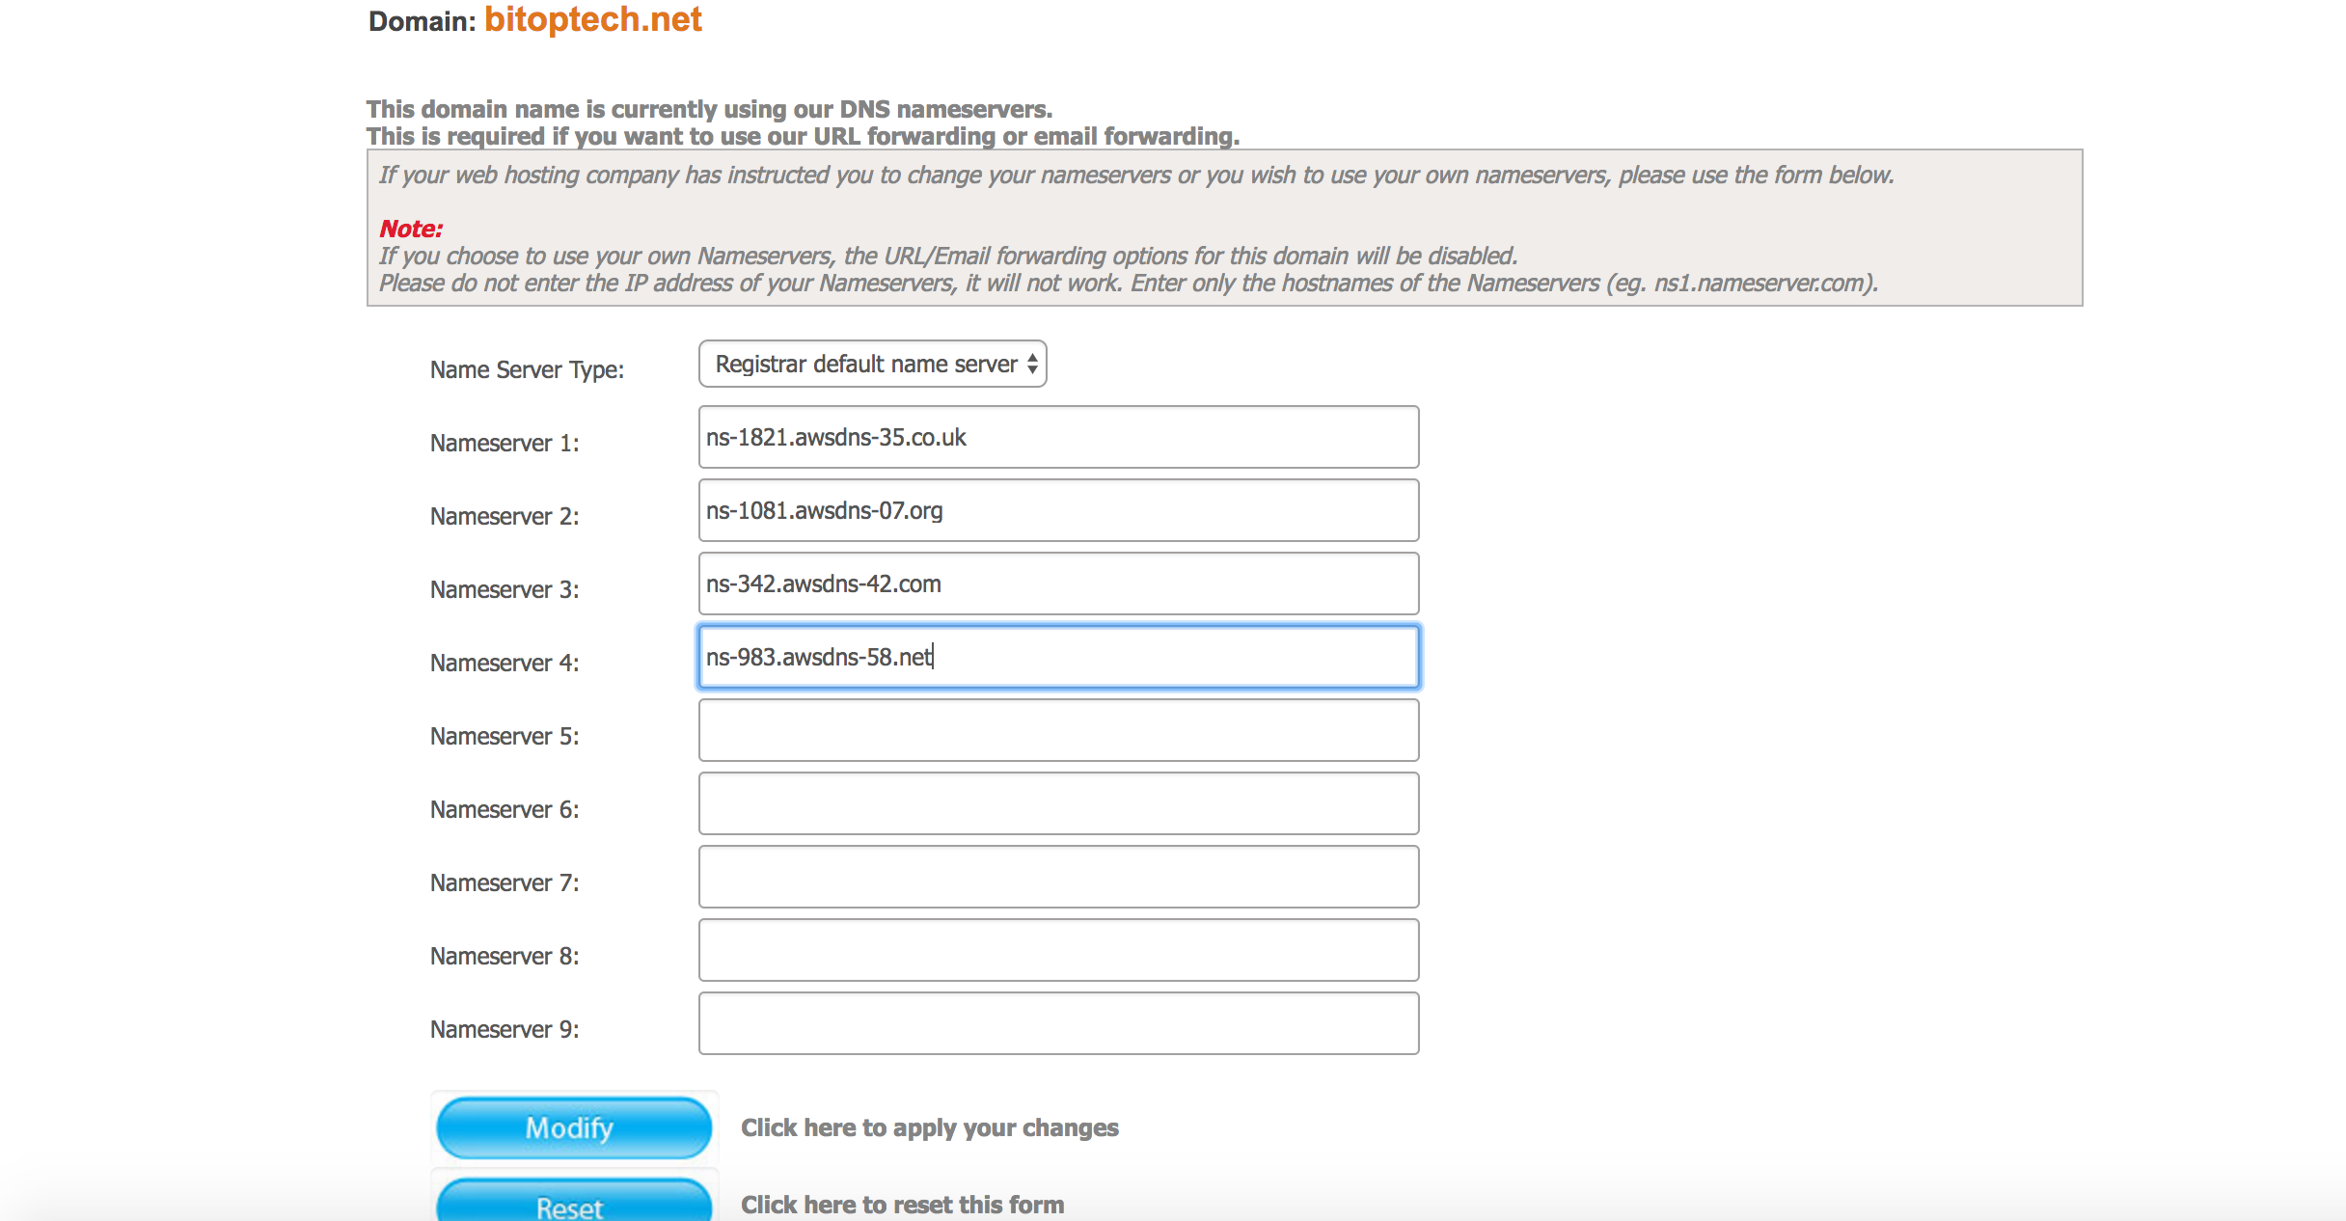Click the 'Nameserver 1:' label
The width and height of the screenshot is (2346, 1221).
[x=505, y=443]
